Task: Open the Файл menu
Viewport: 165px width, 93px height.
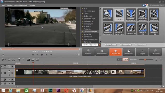Action: [3, 5]
